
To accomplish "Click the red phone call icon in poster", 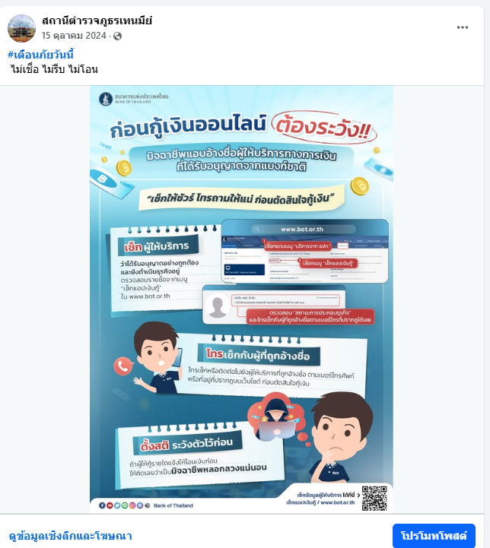I will click(123, 366).
